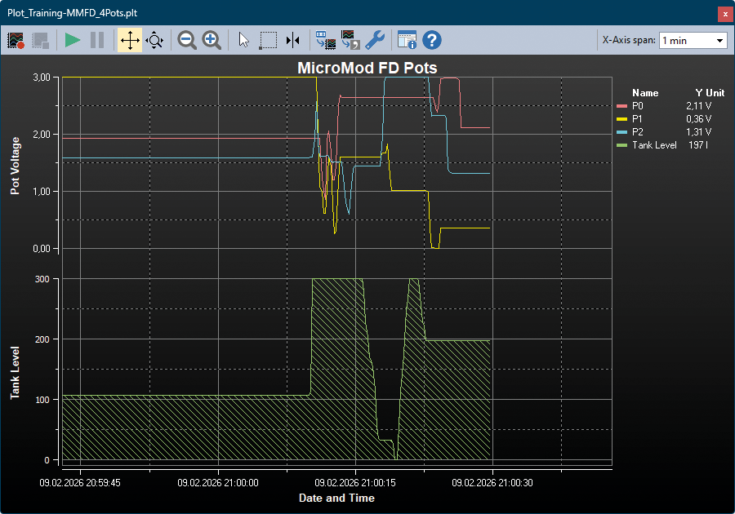Click the P0 red color swatch
This screenshot has height=514, width=735.
[621, 106]
